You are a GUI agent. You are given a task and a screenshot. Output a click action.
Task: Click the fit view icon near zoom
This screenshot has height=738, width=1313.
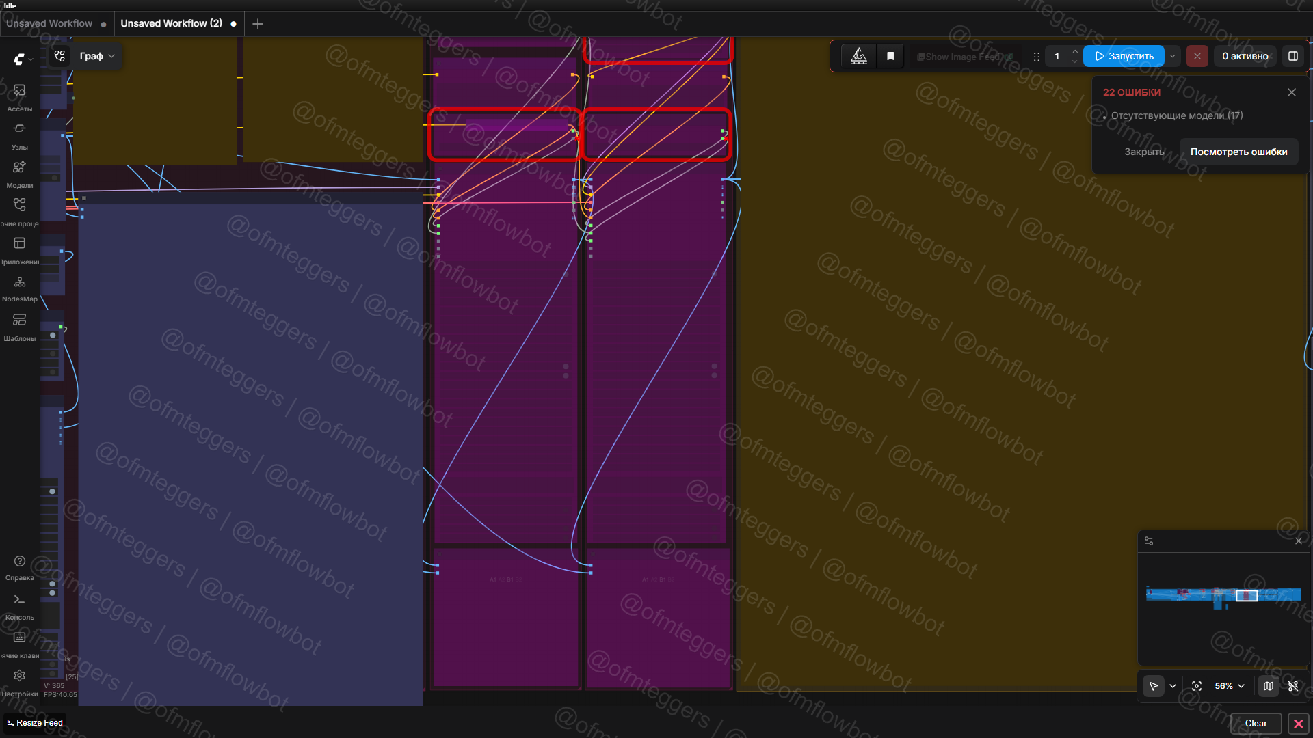1197,686
